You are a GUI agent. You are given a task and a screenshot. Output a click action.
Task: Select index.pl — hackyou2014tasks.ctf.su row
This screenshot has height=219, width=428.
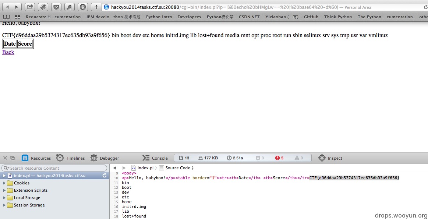coord(54,176)
